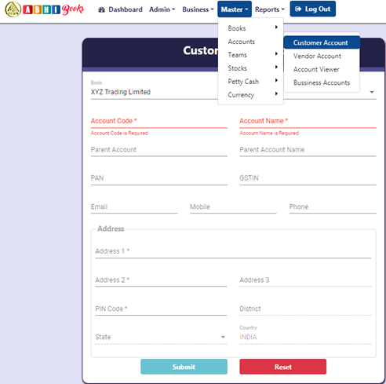The width and height of the screenshot is (386, 384).
Task: Open the Reports dropdown menu
Action: (270, 9)
